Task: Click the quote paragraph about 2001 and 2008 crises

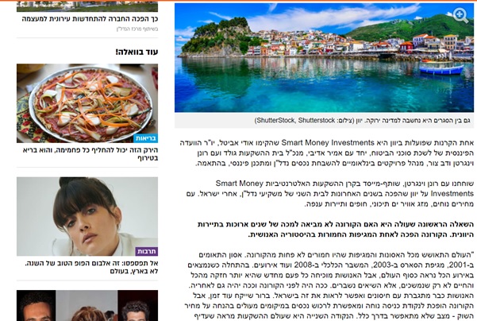Action: click(x=329, y=285)
